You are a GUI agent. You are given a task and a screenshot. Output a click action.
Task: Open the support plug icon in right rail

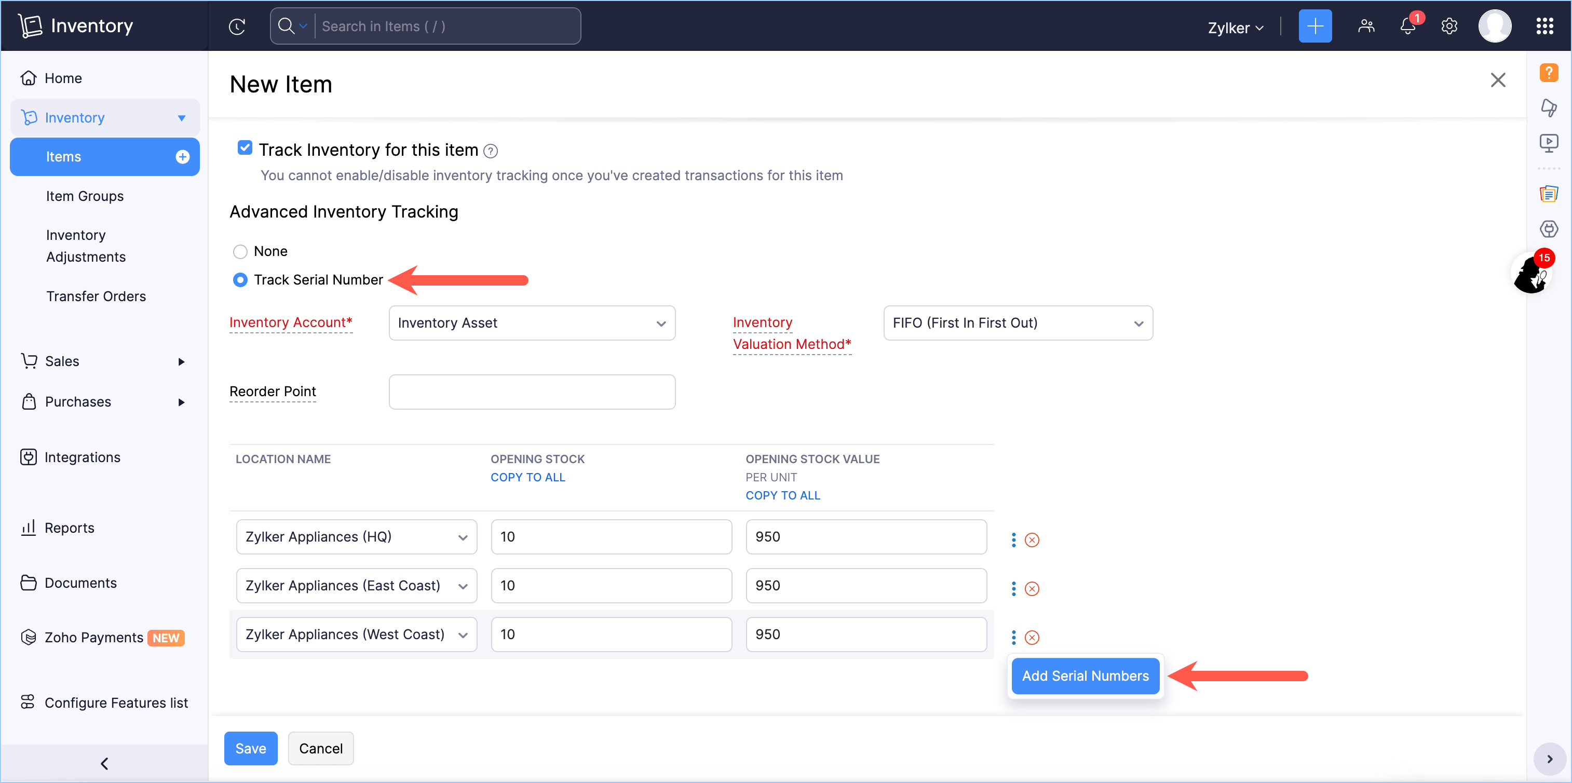[x=1548, y=229]
